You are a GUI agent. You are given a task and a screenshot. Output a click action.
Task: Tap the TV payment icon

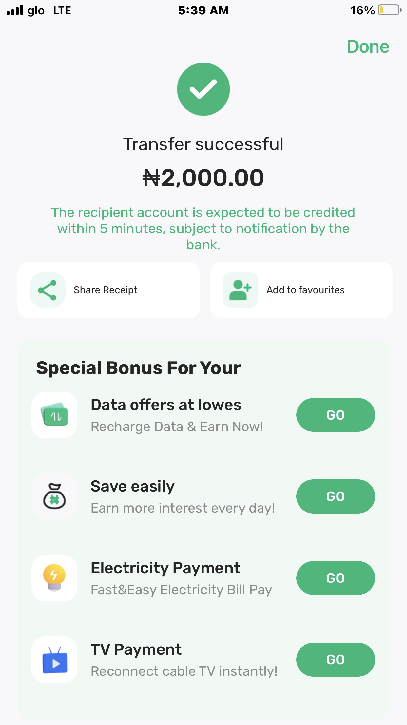coord(54,659)
